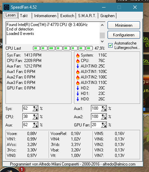Switch to the Exotisch tab
The image size is (149, 172).
[67, 16]
